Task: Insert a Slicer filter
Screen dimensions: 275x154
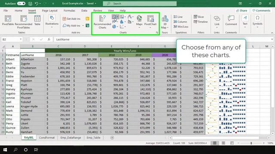Action: 199,17
